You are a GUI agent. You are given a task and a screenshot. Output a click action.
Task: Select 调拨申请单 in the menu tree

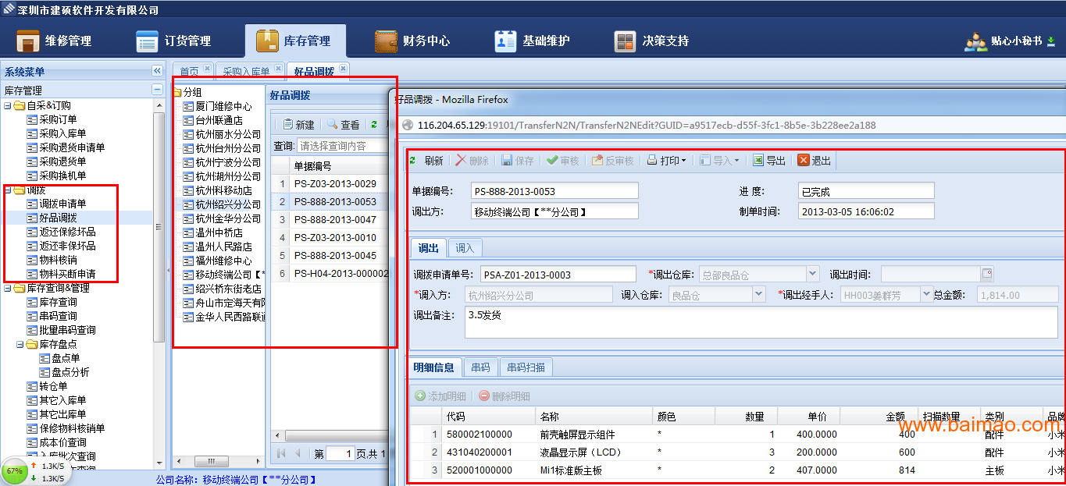point(62,204)
